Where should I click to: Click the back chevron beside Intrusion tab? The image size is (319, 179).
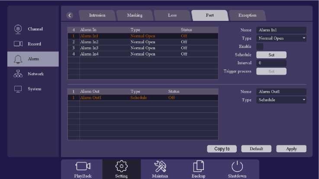[70, 16]
